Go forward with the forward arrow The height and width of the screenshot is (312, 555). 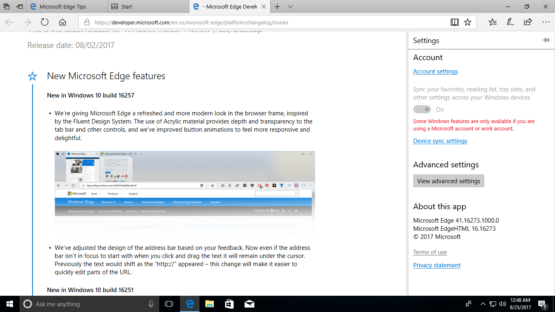[x=27, y=22]
